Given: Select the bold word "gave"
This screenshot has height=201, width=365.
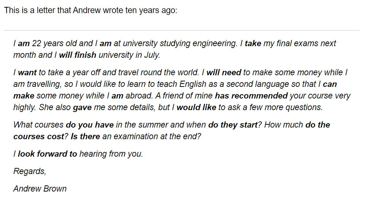Looking at the screenshot, I should 82,108.
